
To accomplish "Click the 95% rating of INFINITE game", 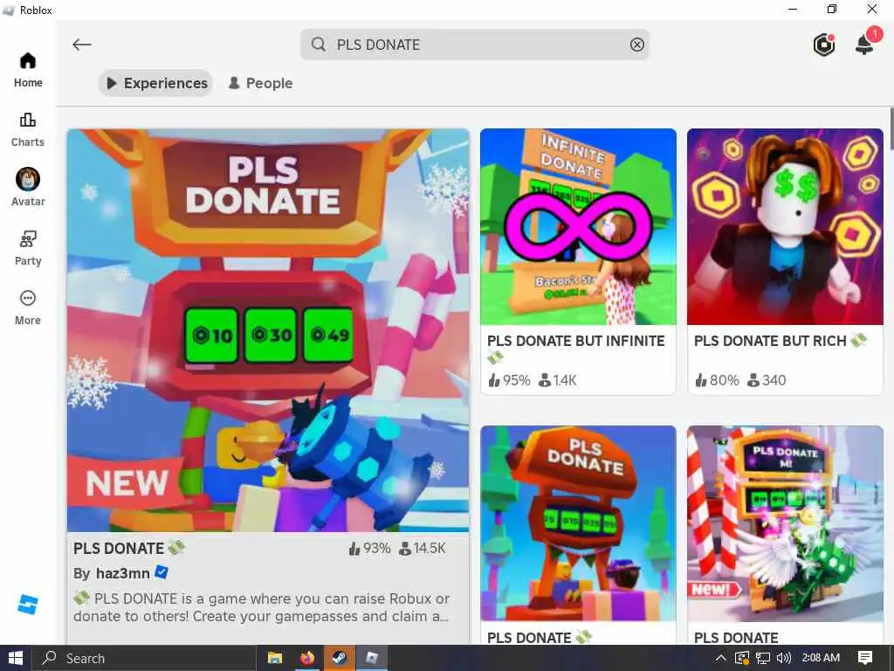I will [509, 380].
